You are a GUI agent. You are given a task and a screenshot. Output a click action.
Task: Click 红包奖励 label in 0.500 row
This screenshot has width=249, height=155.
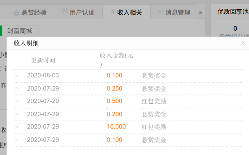(154, 101)
